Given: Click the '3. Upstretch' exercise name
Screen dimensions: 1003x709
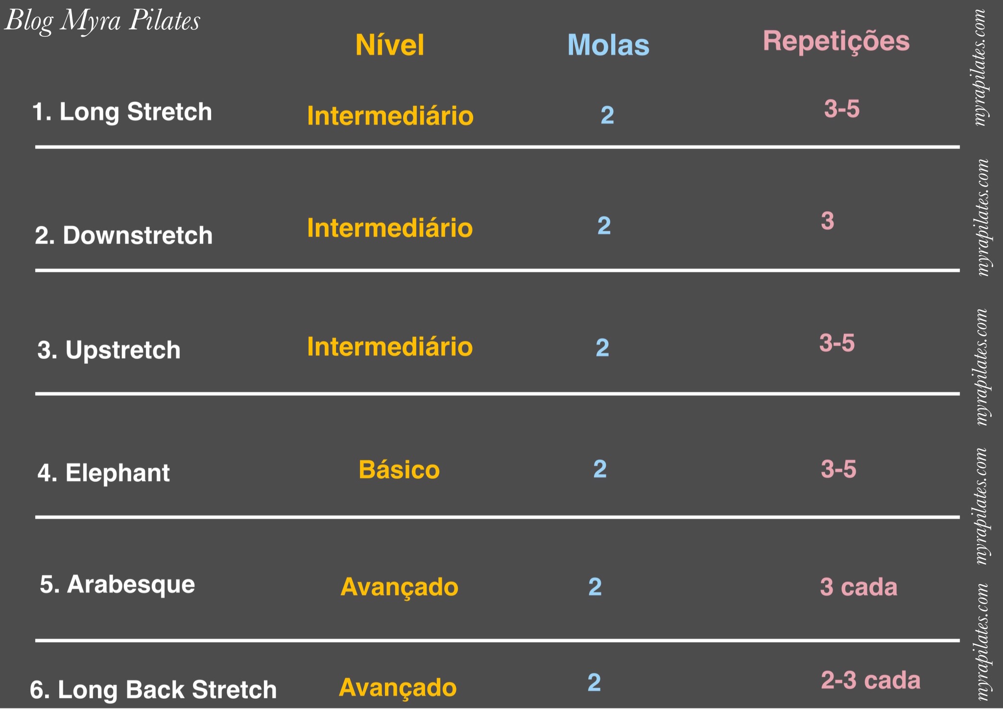Looking at the screenshot, I should 109,350.
